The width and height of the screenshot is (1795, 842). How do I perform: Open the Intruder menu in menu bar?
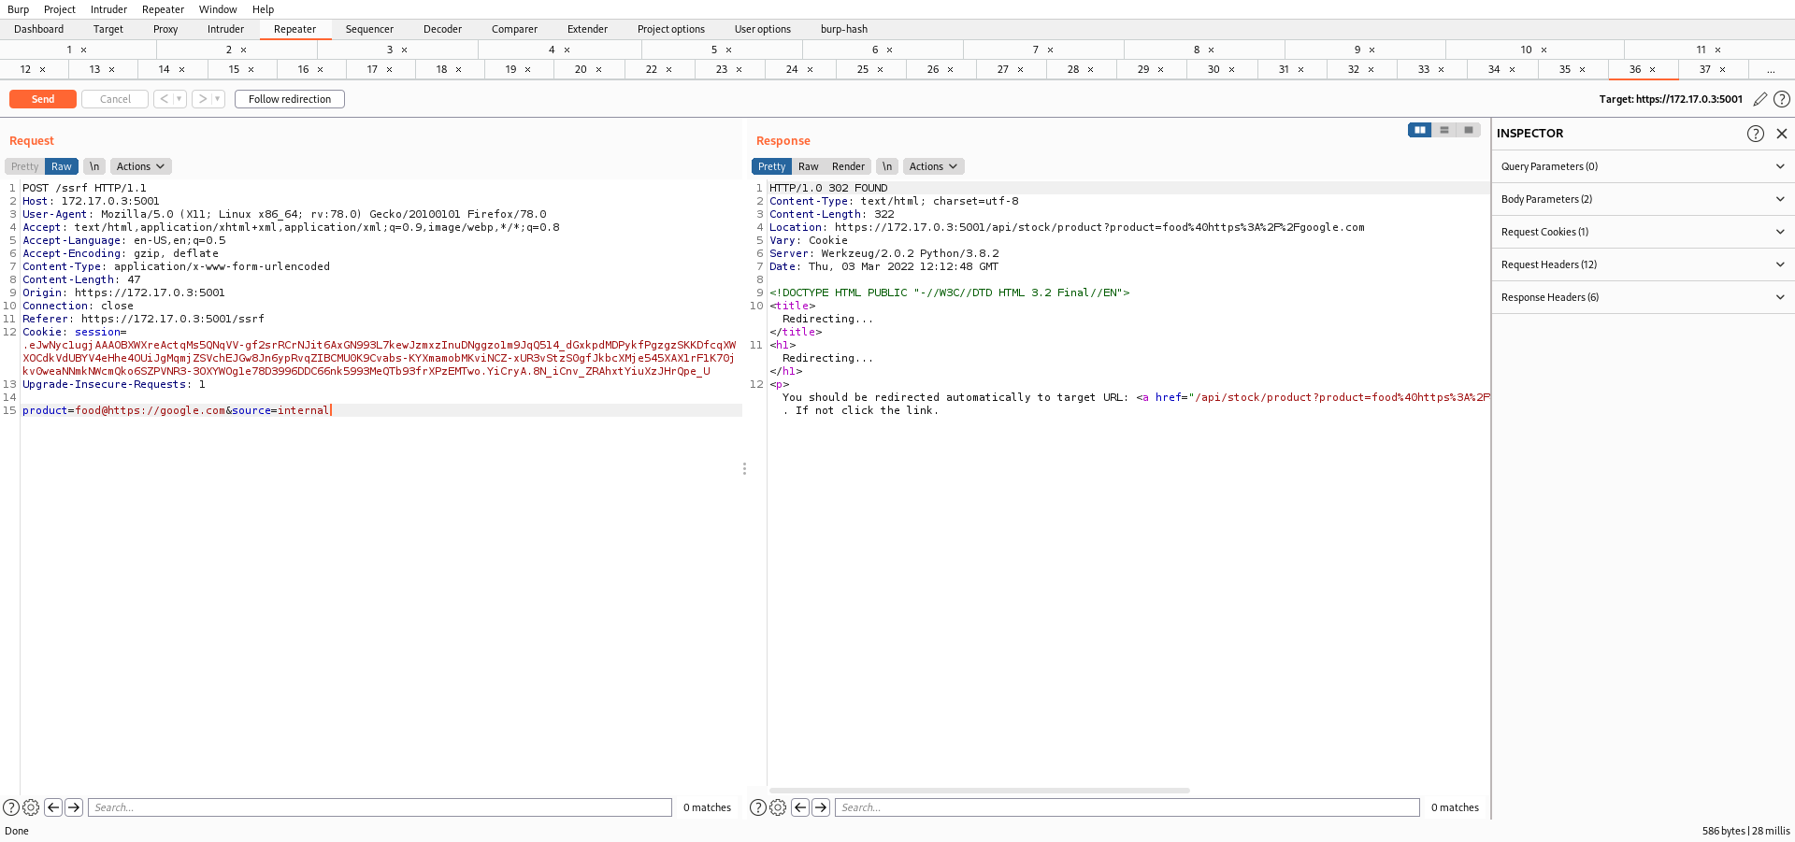(108, 9)
